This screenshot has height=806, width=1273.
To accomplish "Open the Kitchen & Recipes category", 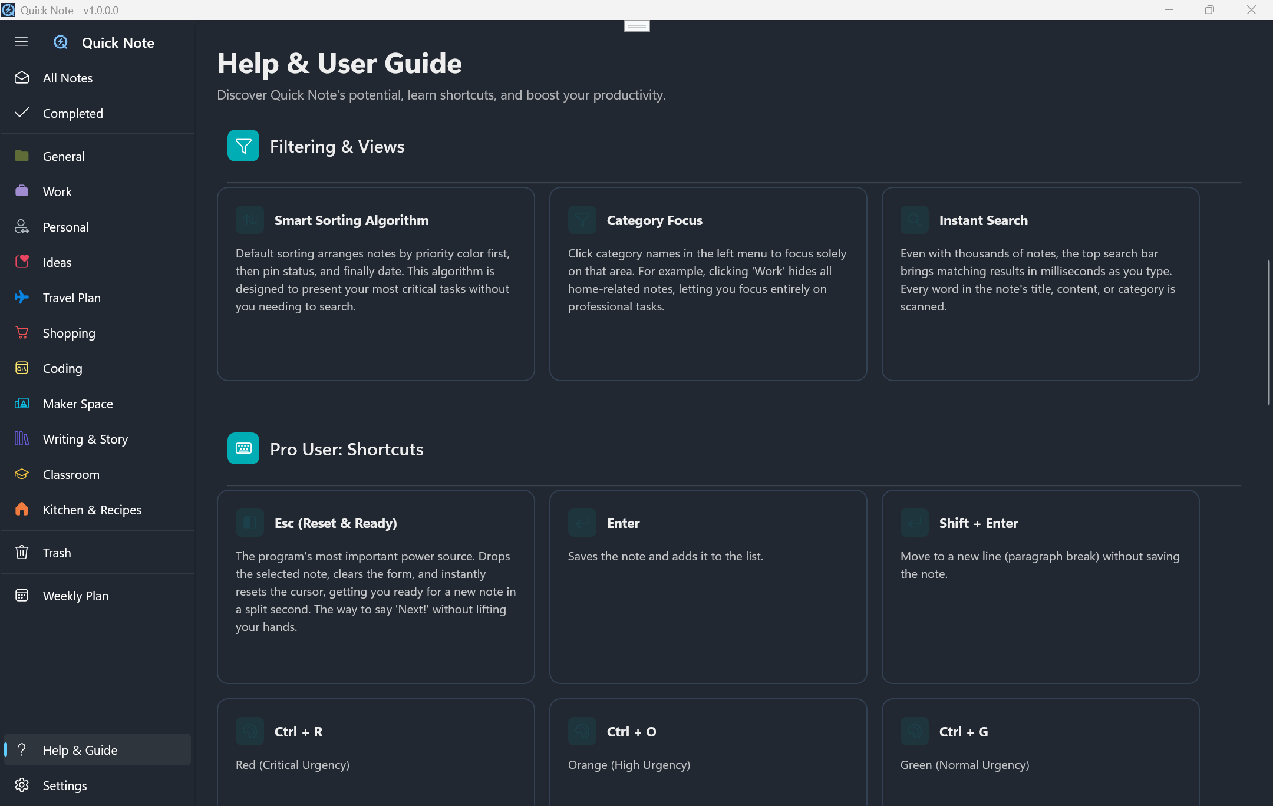I will (x=92, y=510).
